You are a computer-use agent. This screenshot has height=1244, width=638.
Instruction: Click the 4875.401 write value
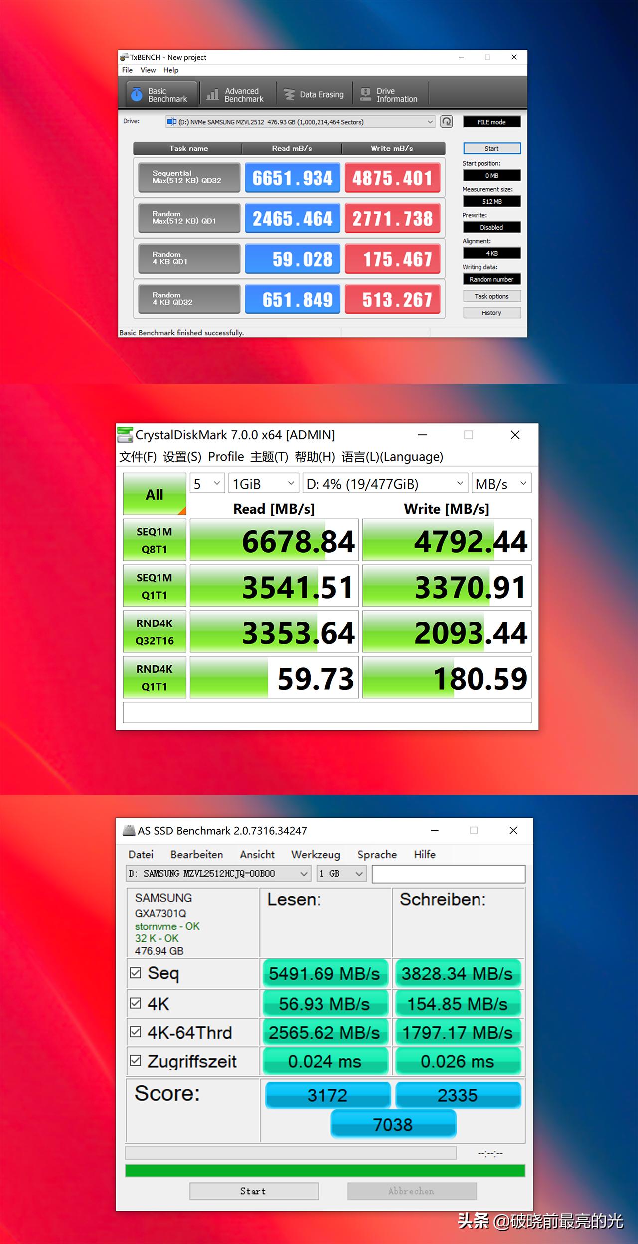coord(393,177)
